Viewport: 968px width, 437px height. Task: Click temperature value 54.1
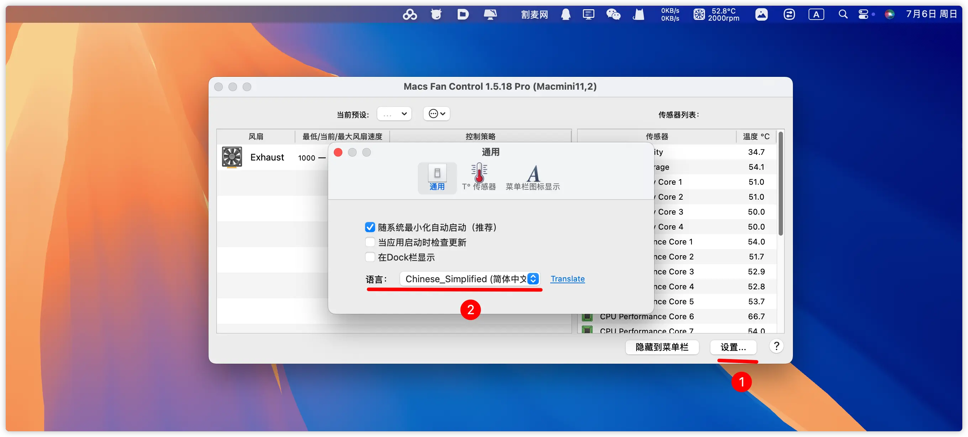756,167
